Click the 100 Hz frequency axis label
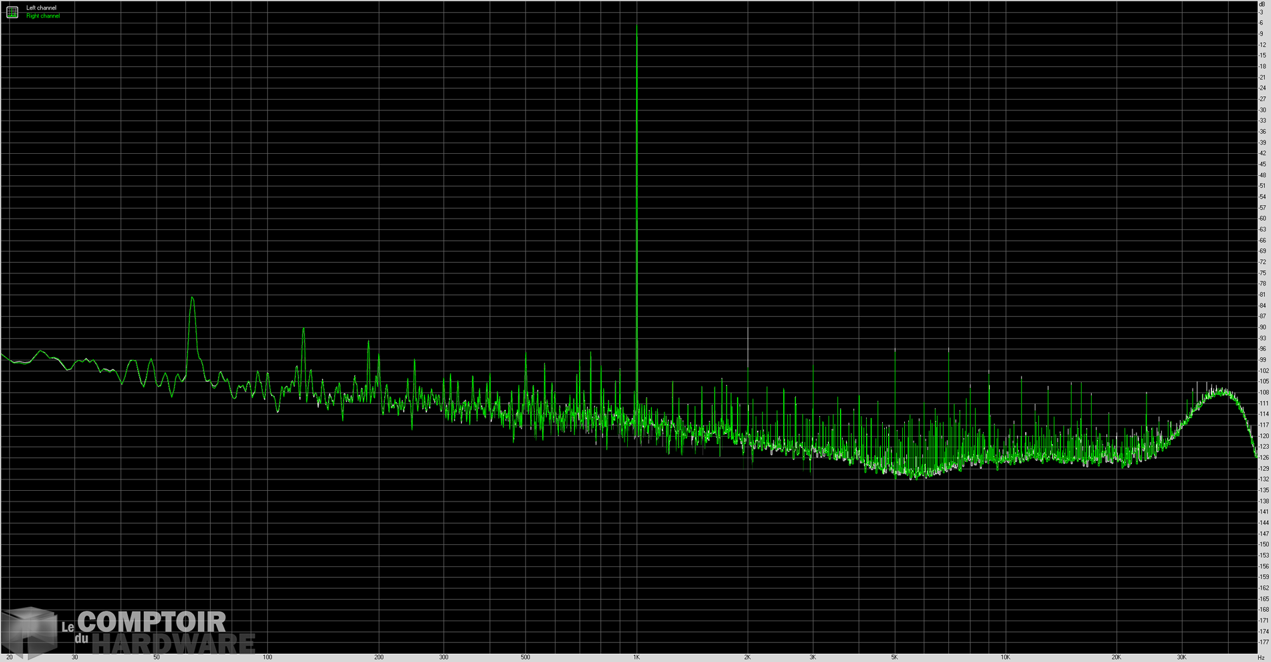This screenshot has height=662, width=1271. pyautogui.click(x=267, y=657)
